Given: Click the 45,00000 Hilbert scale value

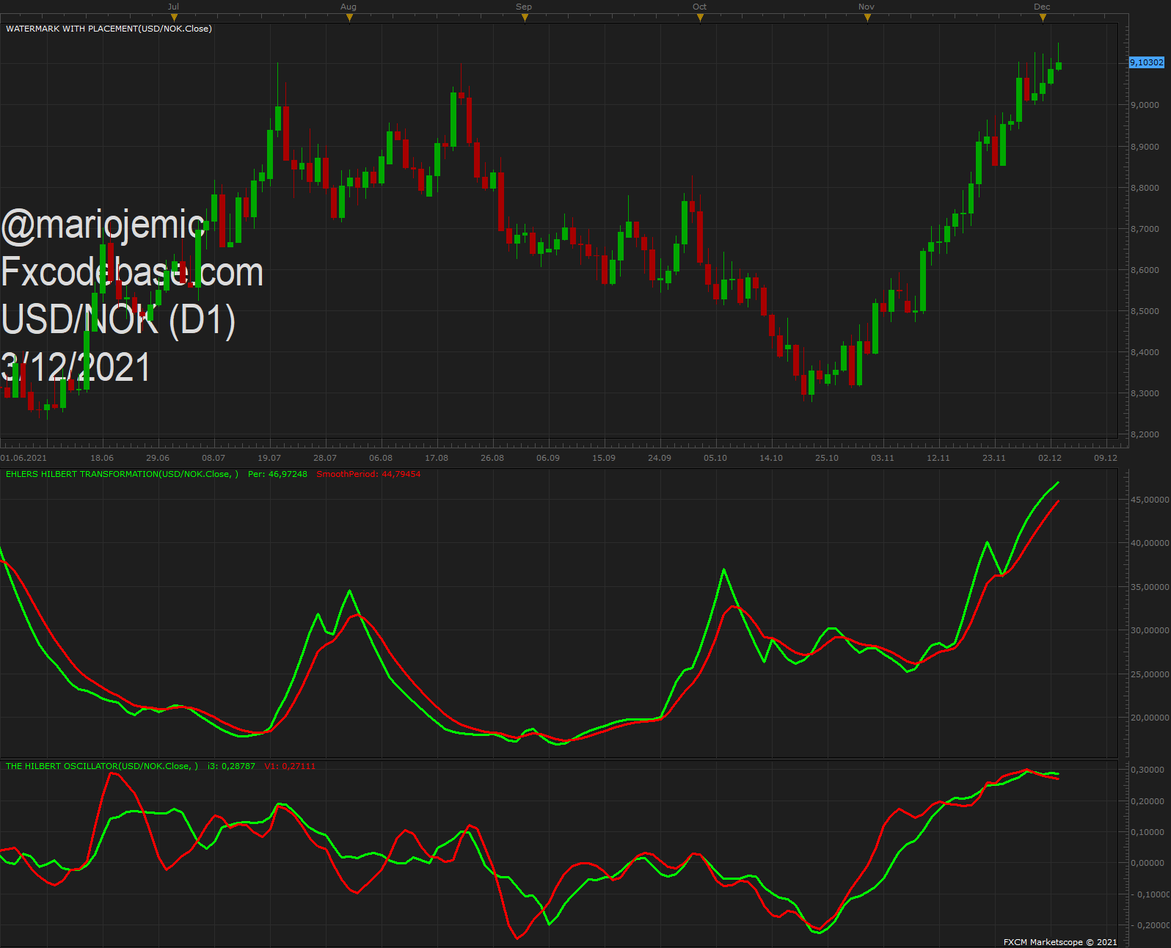Looking at the screenshot, I should click(1150, 500).
